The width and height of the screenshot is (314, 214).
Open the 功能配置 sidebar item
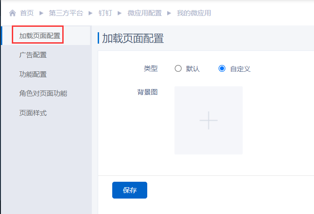(x=33, y=75)
